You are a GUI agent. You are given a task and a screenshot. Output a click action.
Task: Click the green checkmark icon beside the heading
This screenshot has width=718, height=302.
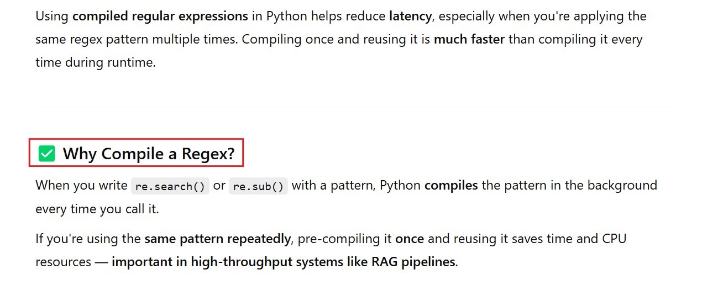tap(47, 154)
